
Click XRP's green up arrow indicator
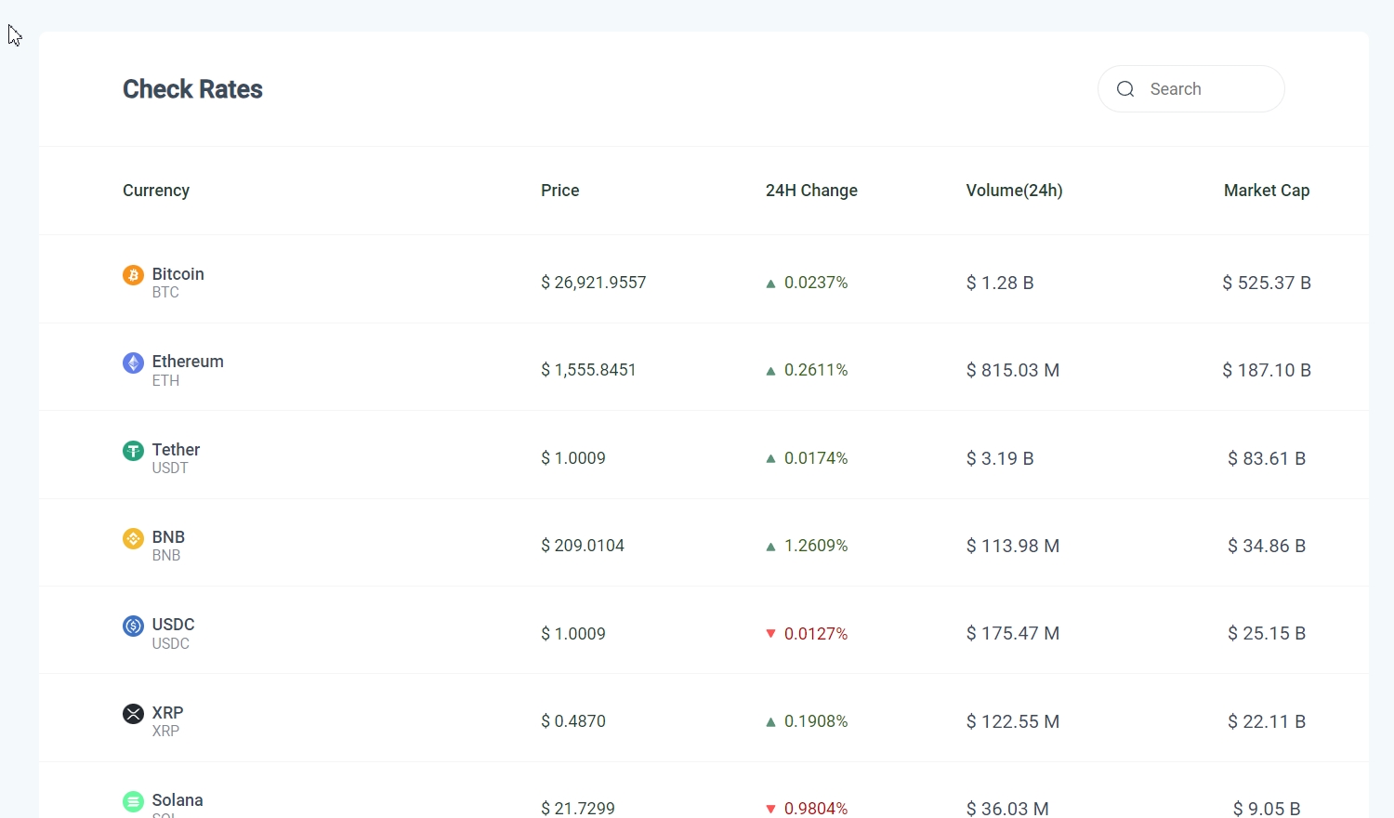770,722
